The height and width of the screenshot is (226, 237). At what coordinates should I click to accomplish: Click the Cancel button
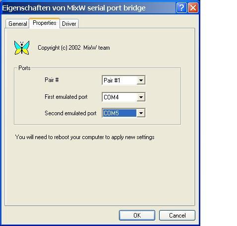point(177,215)
